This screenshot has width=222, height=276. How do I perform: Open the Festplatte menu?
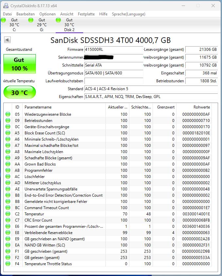pyautogui.click(x=86, y=14)
